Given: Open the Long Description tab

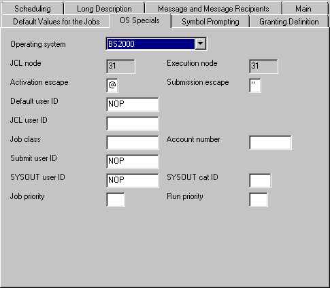Looking at the screenshot, I should coord(104,8).
